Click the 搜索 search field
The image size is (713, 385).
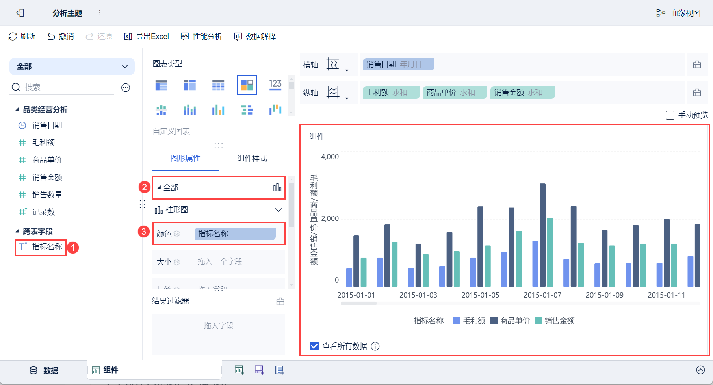[67, 87]
